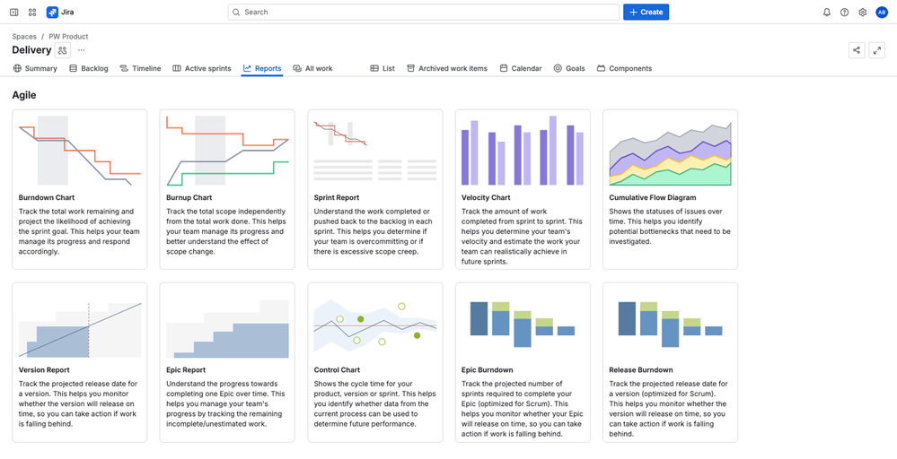
Task: Switch to the Summary tab
Action: point(35,68)
